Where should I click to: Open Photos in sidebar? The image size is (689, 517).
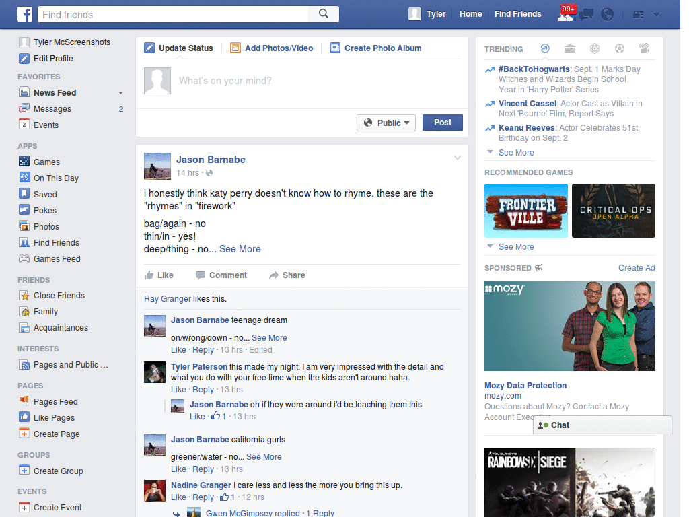(39, 226)
